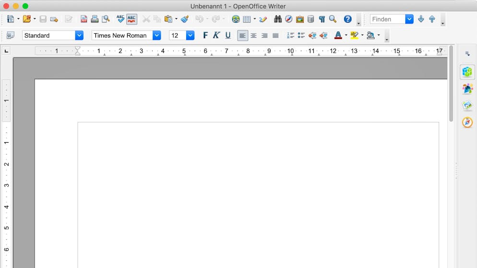The width and height of the screenshot is (477, 268).
Task: Apply the yellow Highlighting color button
Action: coord(354,36)
